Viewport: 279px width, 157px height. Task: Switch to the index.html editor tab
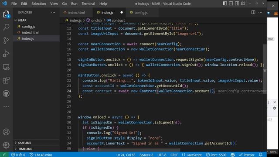click(x=76, y=13)
